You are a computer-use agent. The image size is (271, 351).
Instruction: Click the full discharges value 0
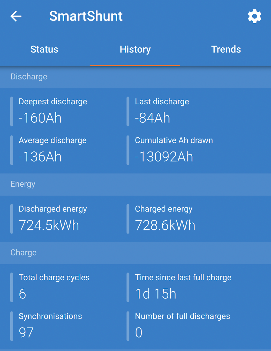point(139,332)
